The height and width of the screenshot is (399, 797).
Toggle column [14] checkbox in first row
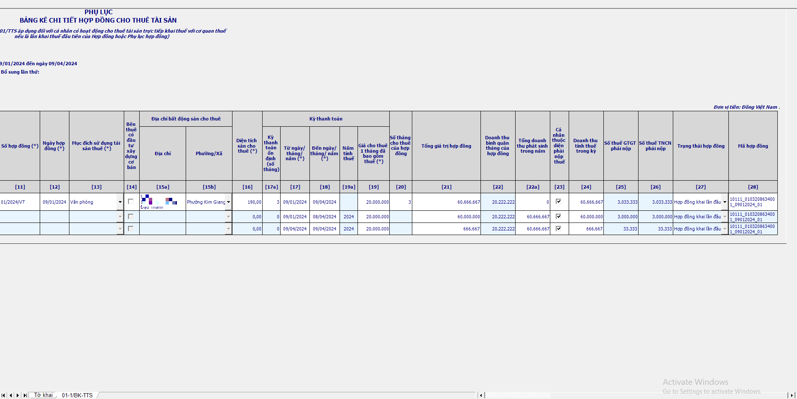click(131, 202)
